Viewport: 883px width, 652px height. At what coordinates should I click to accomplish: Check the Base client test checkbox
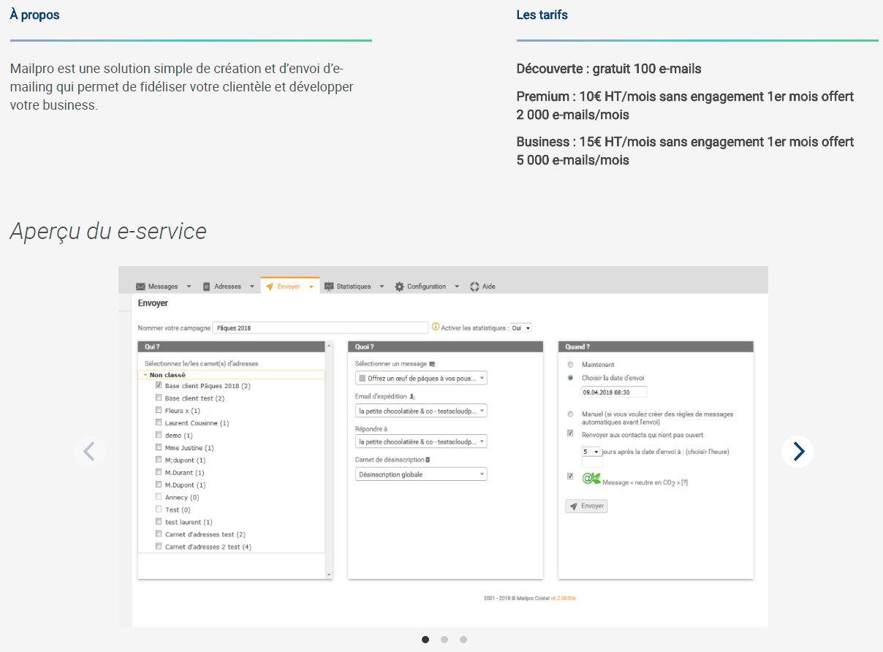click(x=158, y=398)
